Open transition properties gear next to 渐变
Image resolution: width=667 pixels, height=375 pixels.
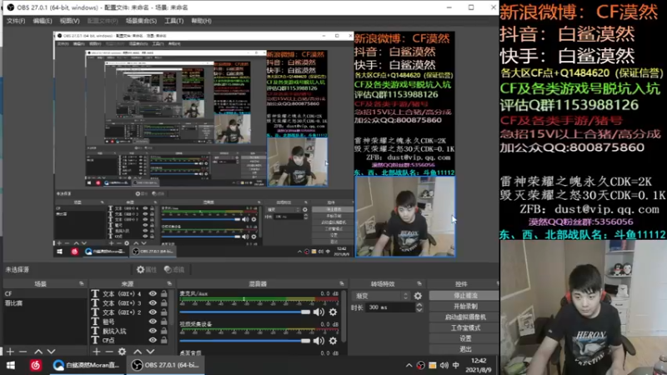tap(419, 296)
